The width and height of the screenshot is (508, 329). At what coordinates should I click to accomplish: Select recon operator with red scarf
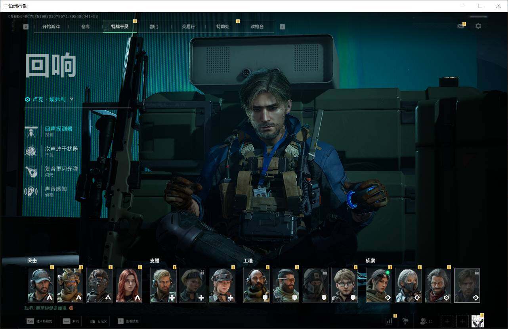[x=438, y=285]
